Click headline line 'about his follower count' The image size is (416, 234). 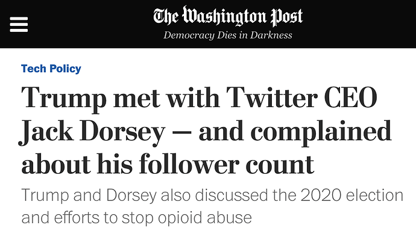tap(168, 164)
